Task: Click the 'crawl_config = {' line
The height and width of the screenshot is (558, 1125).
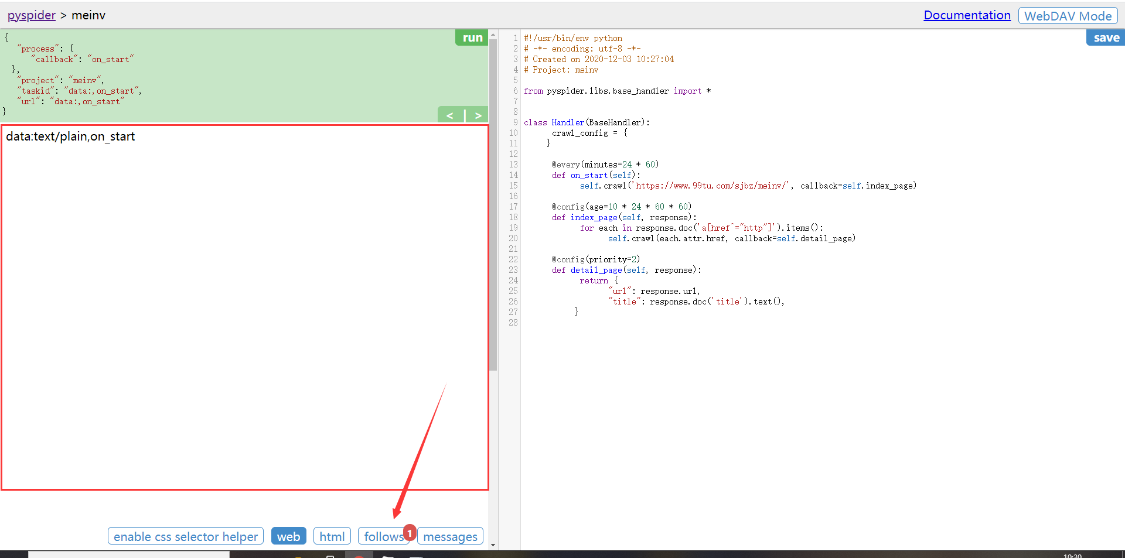Action: (x=589, y=133)
